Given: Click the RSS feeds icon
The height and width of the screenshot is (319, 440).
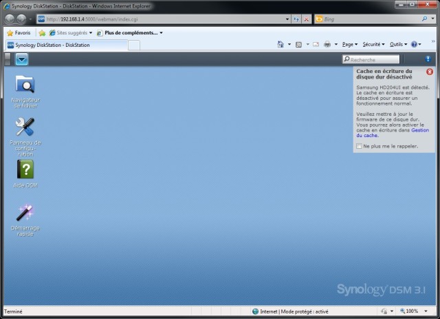Looking at the screenshot, I should click(298, 45).
